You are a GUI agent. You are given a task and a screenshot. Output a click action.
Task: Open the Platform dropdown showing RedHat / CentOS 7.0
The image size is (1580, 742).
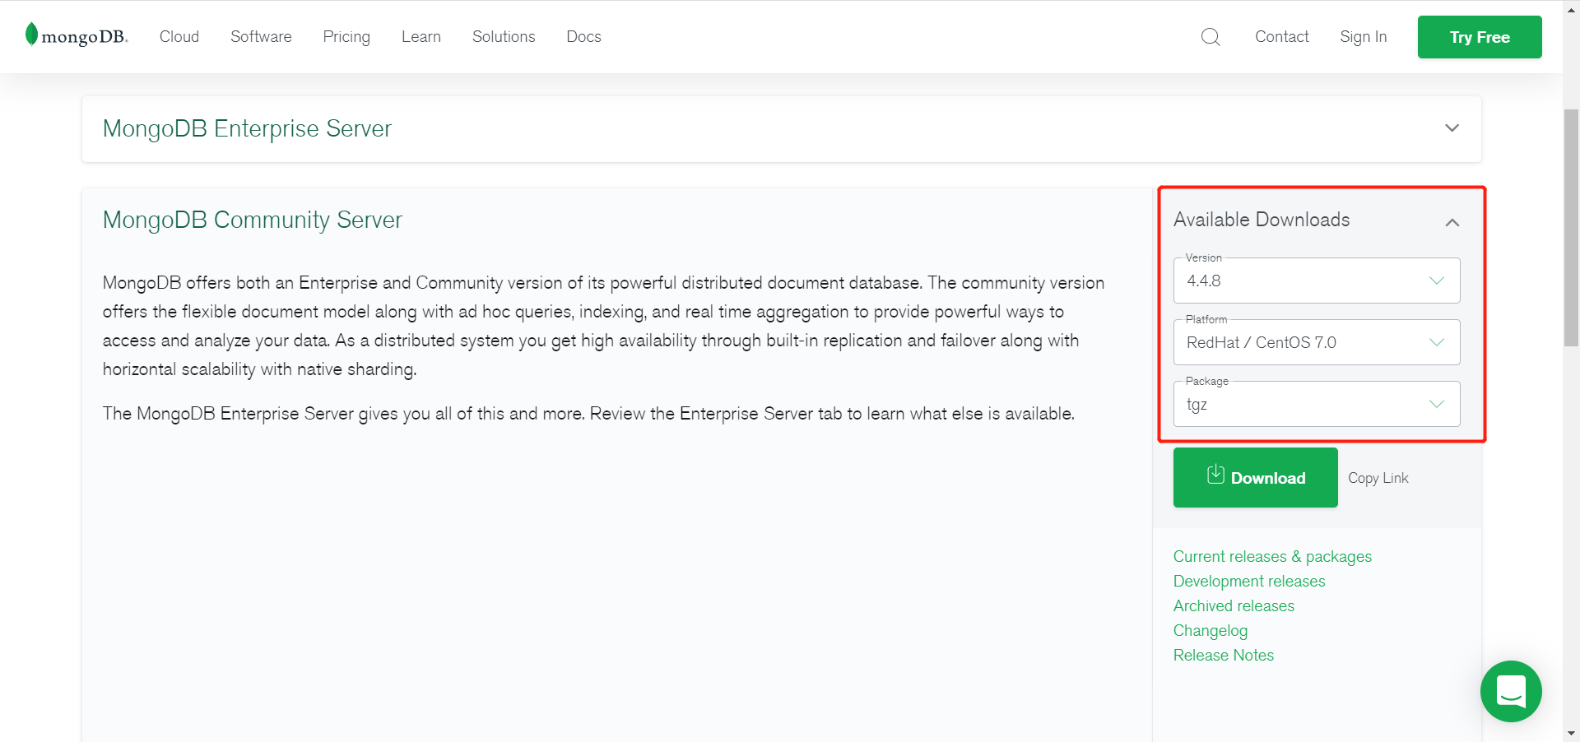click(1317, 342)
